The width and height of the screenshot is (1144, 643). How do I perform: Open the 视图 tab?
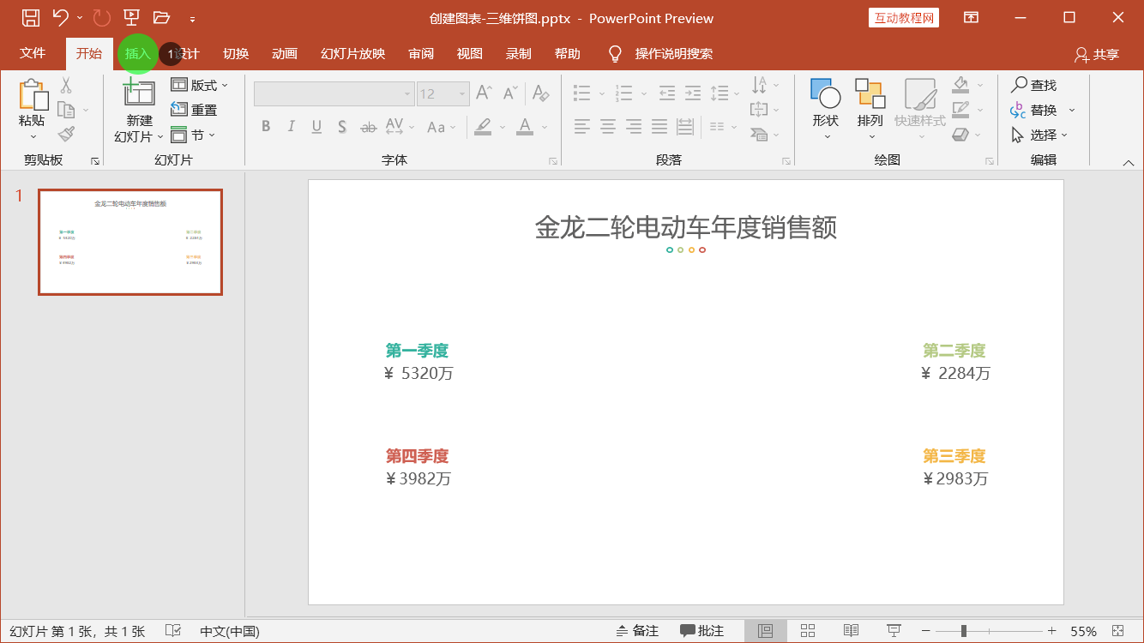(470, 53)
